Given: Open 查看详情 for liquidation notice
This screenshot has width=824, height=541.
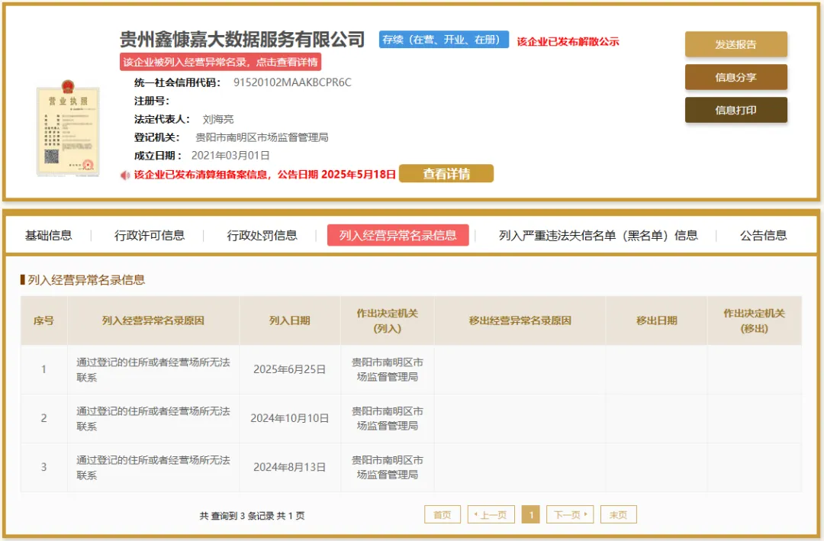Looking at the screenshot, I should 446,174.
